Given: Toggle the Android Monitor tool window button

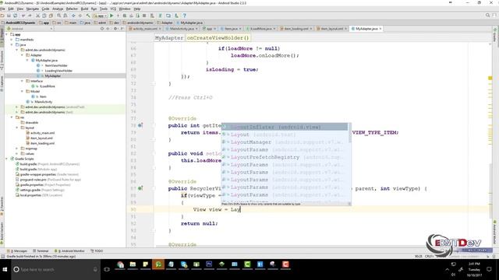Looking at the screenshot, I should 69,250.
